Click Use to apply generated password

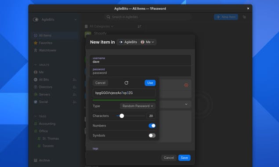tap(150, 83)
